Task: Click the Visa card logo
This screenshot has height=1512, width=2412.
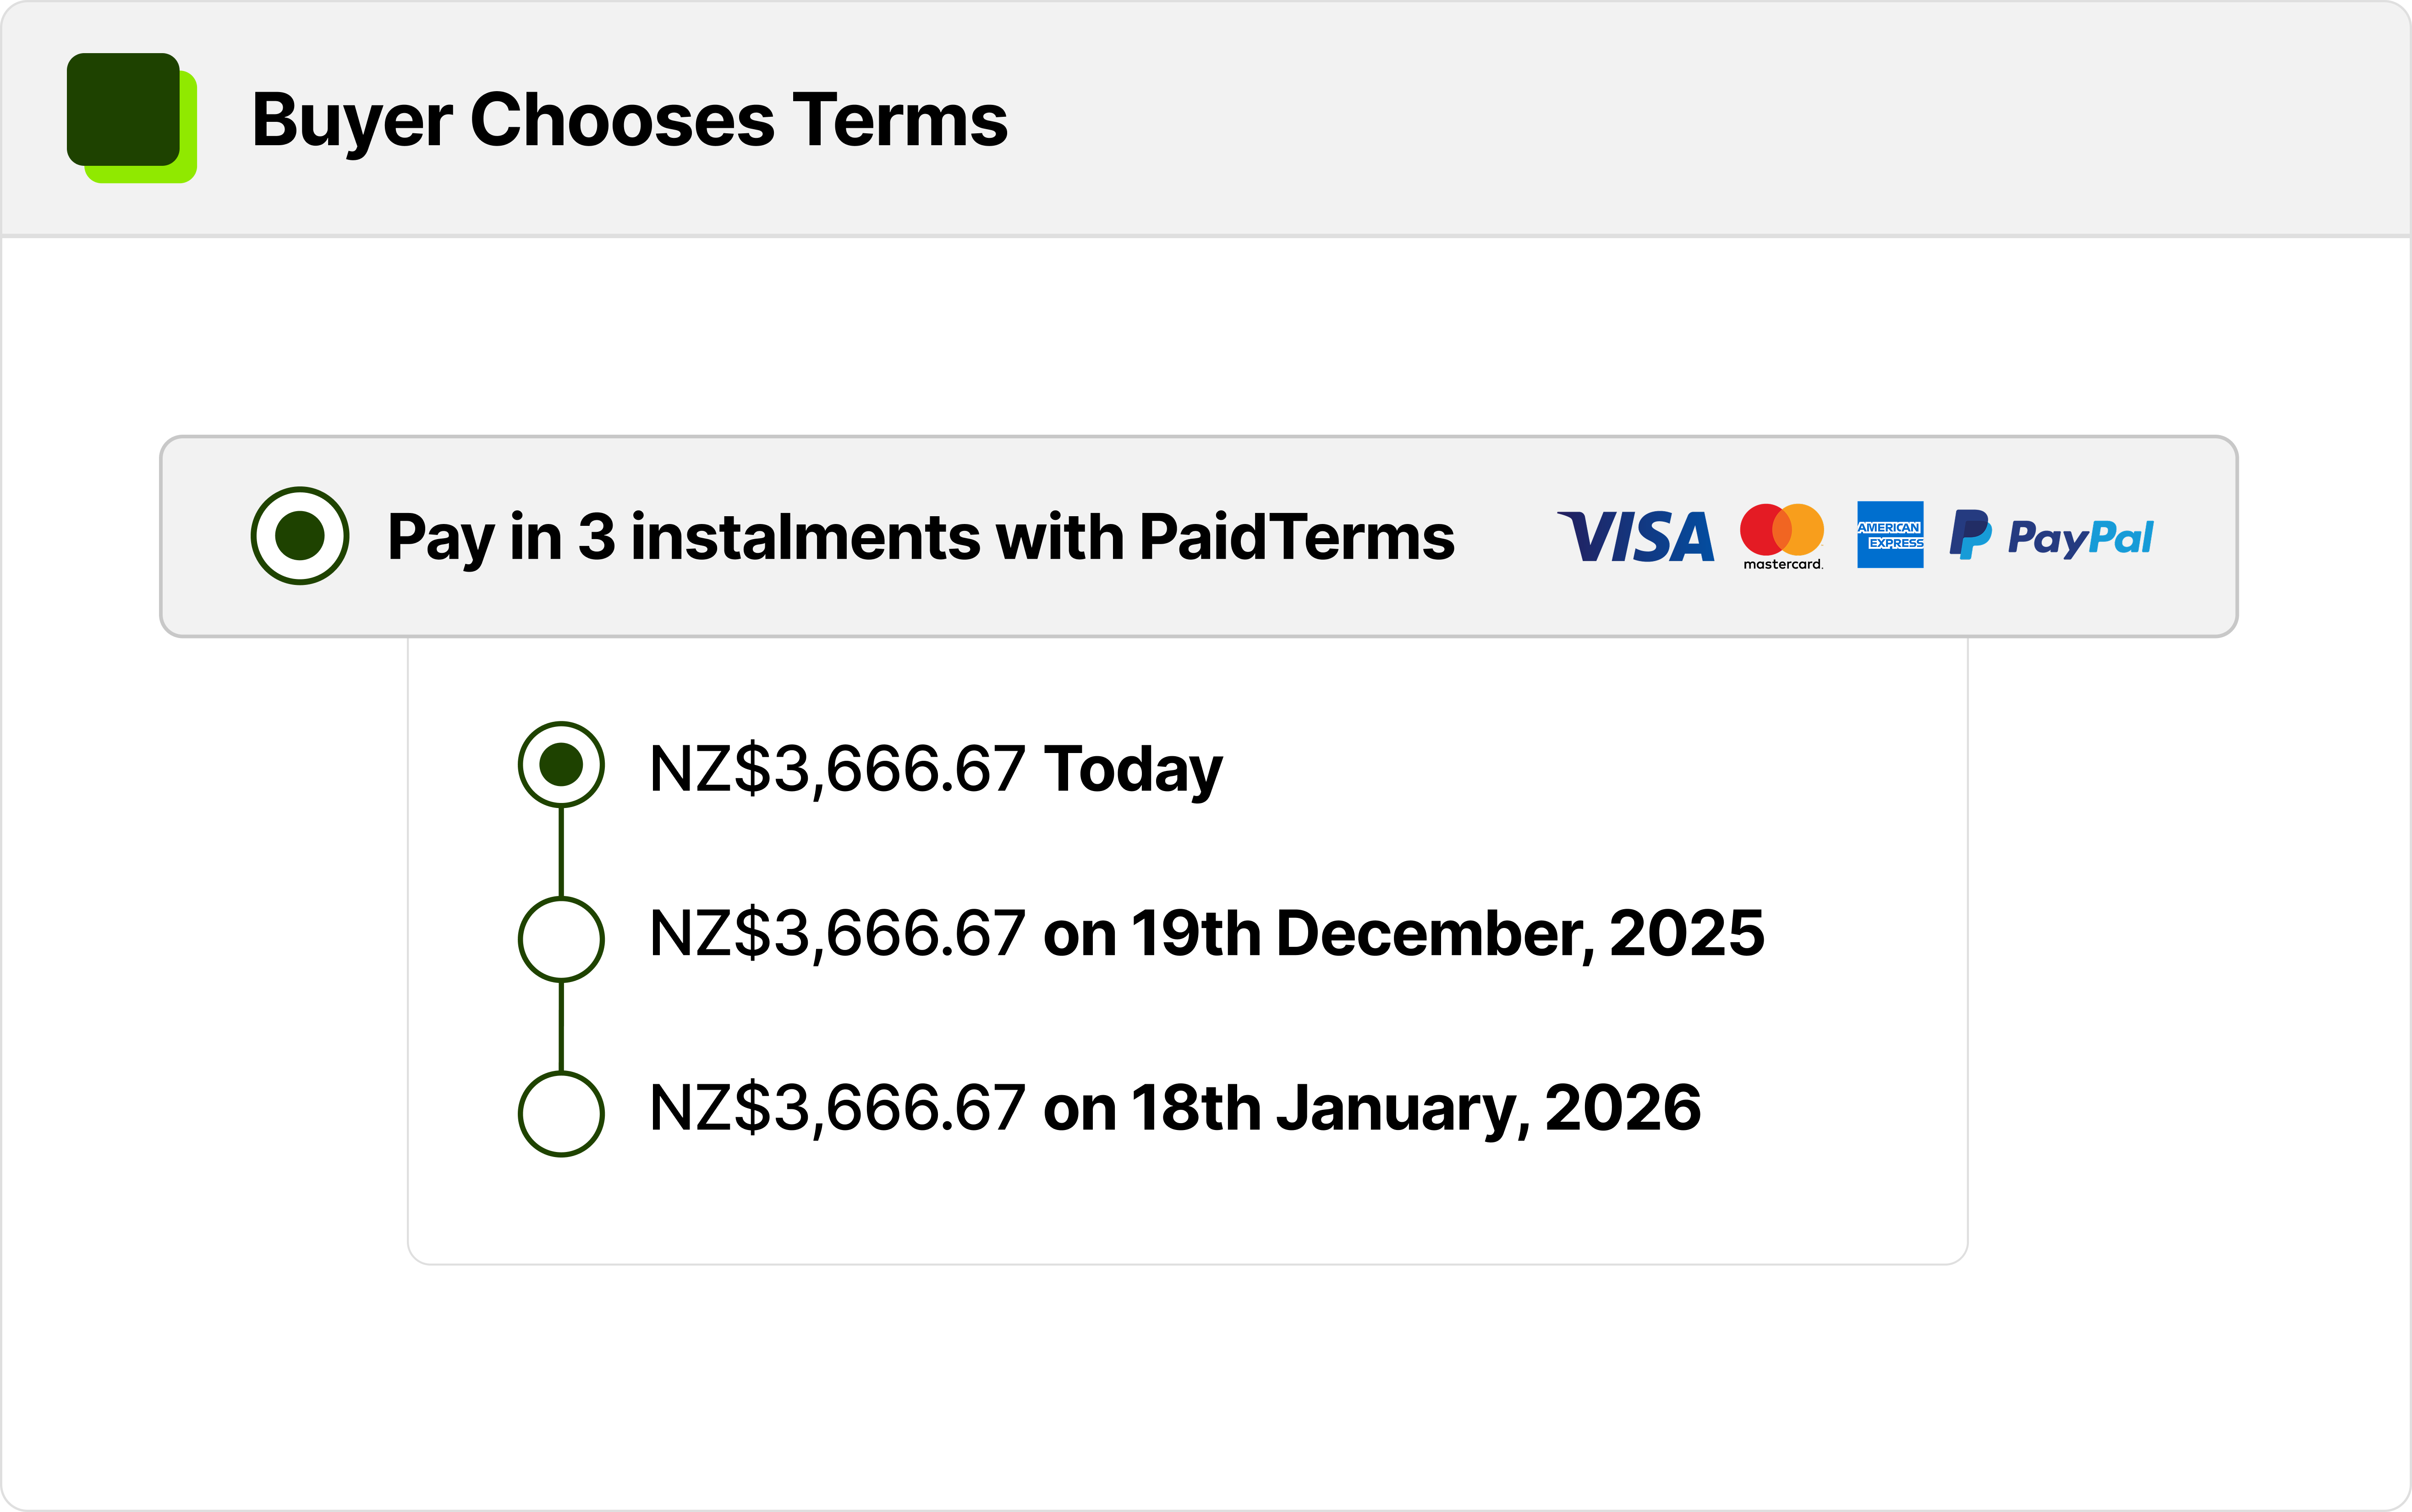Action: (x=1635, y=536)
